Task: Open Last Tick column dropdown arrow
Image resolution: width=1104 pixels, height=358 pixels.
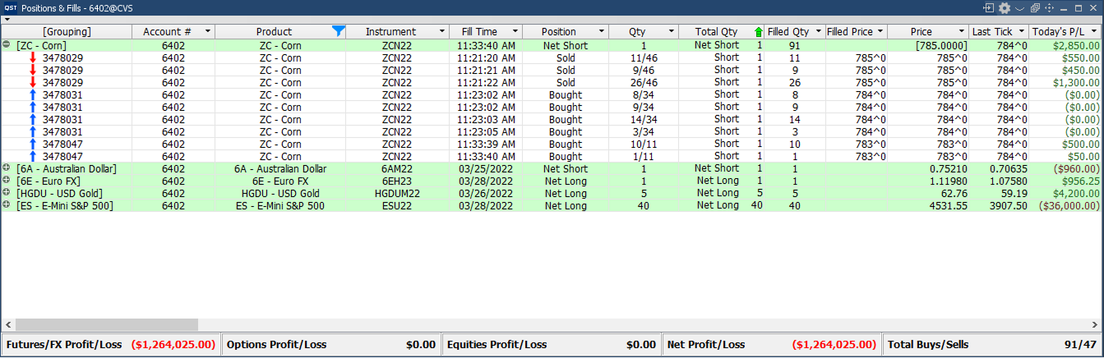Action: 1022,32
